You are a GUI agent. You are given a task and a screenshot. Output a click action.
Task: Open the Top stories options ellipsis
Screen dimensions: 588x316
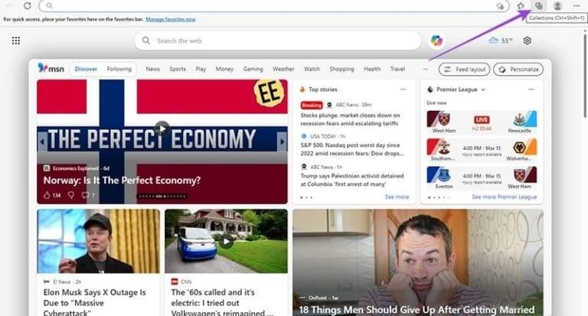(403, 90)
